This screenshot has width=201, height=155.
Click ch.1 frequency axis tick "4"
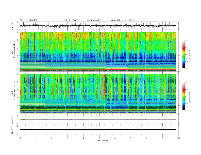tap(18, 56)
